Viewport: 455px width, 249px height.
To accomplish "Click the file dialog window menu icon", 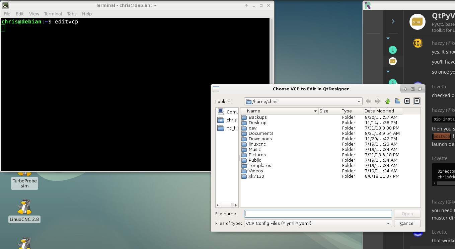I will coord(216,89).
